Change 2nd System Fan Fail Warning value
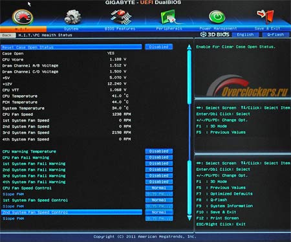291x242 pixels. [158, 170]
